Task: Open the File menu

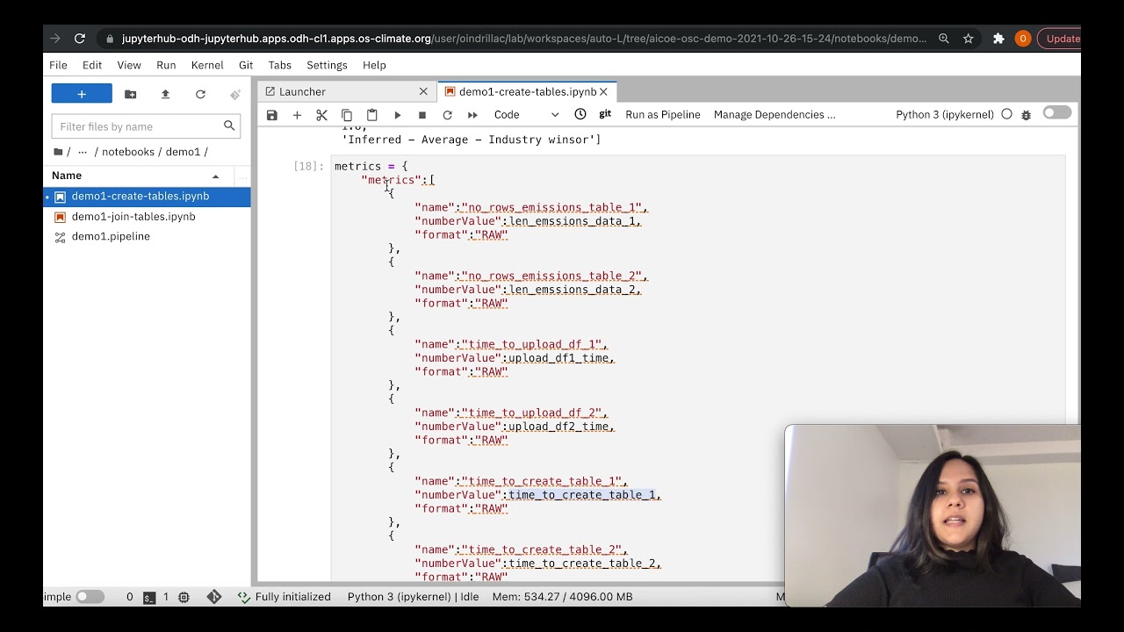Action: point(58,65)
